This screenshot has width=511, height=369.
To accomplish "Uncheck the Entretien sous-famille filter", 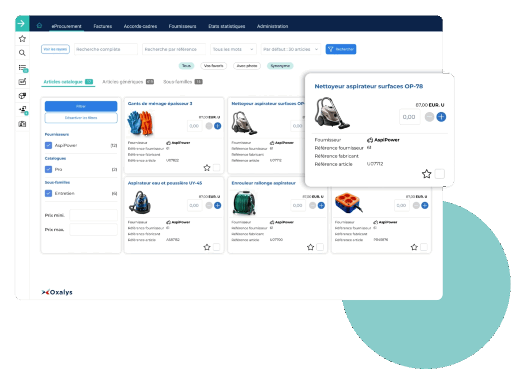I will tap(48, 193).
